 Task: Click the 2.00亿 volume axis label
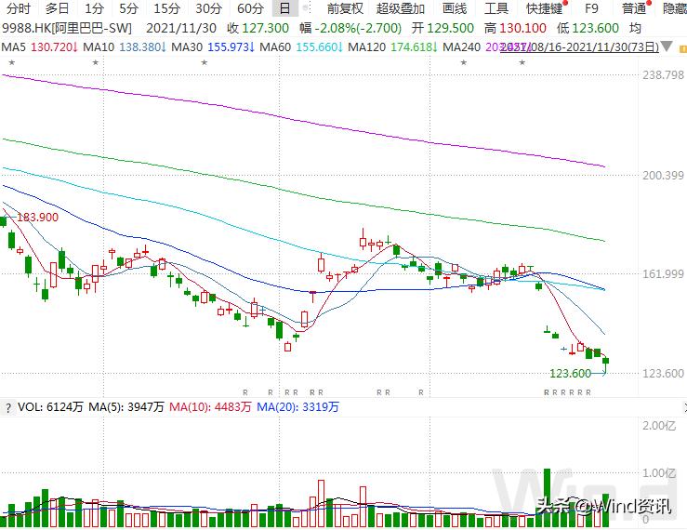[659, 426]
